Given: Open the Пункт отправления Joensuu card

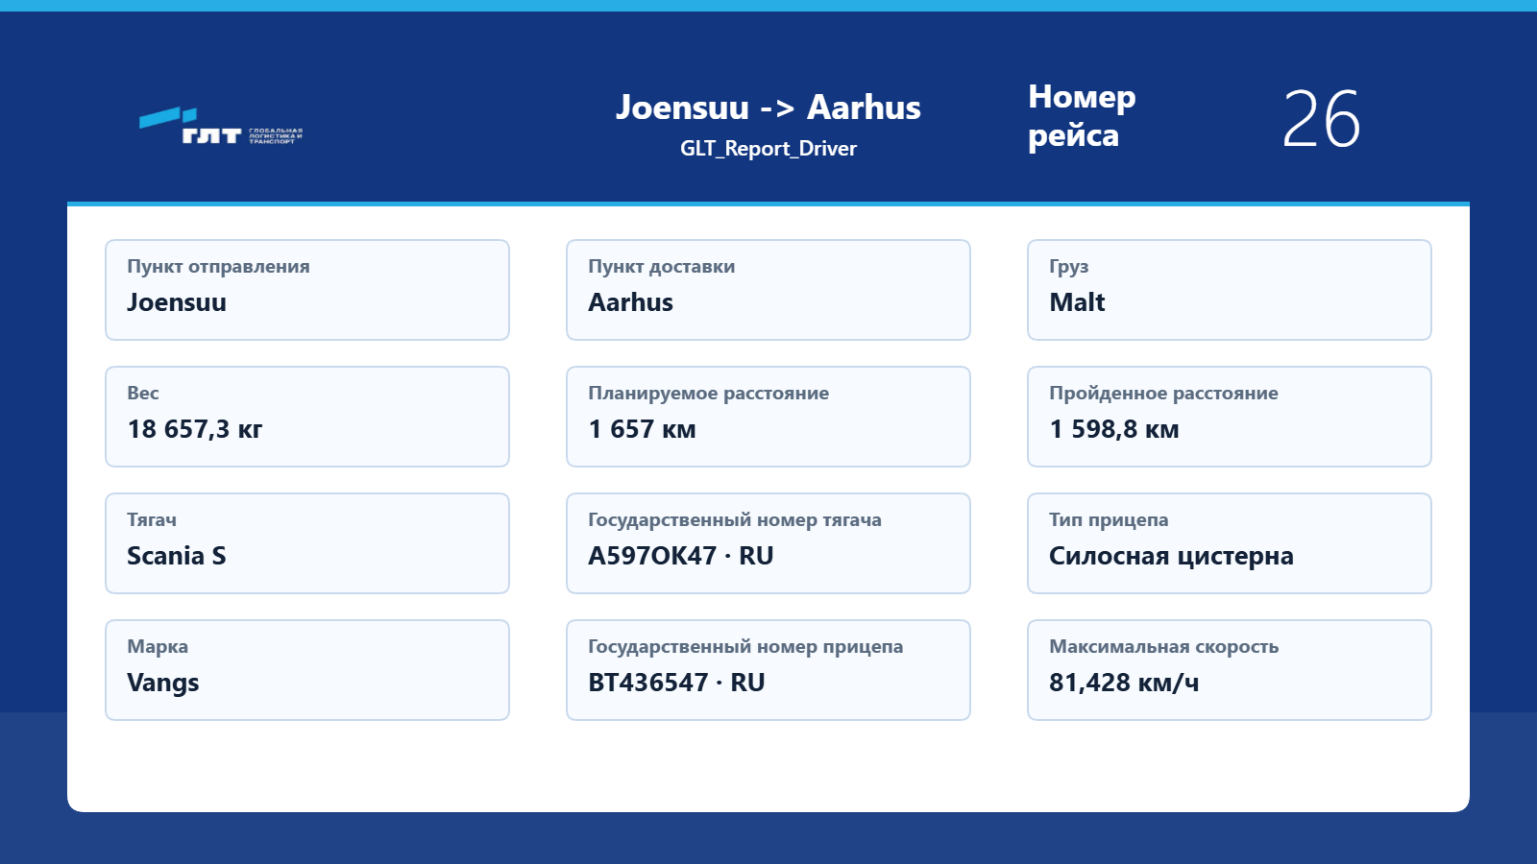Looking at the screenshot, I should point(307,290).
